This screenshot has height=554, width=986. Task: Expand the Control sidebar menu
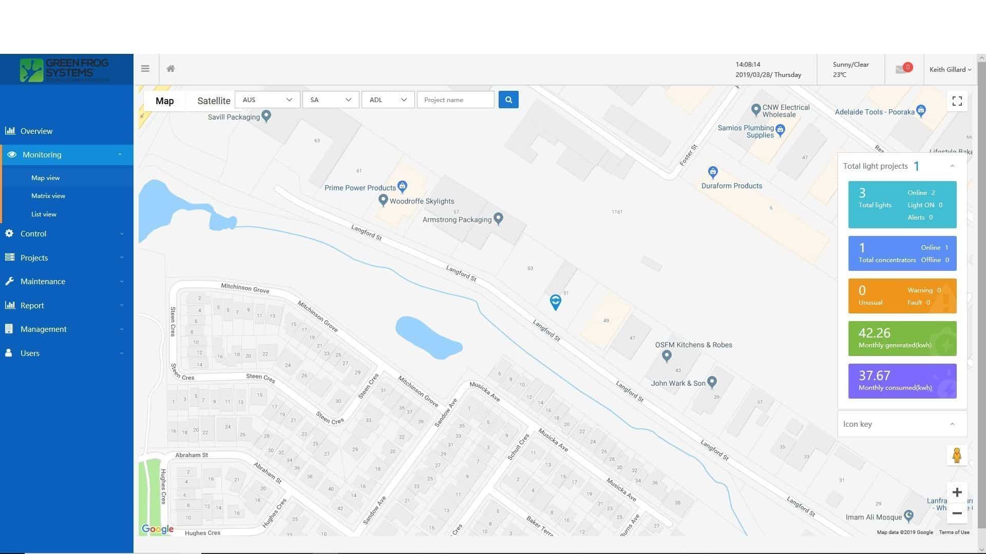coord(33,234)
